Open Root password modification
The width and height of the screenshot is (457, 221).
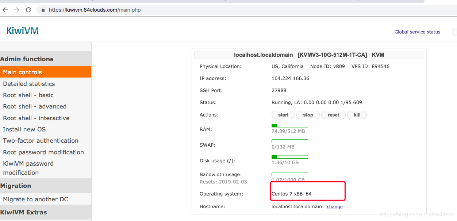(43, 152)
